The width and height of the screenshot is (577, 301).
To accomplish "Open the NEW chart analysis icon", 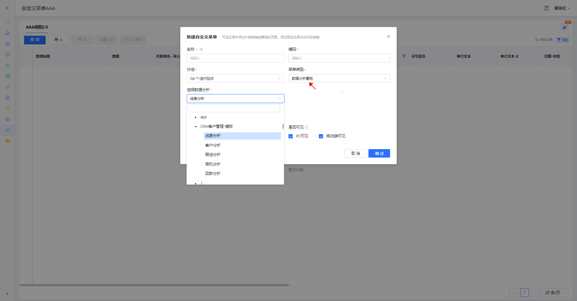I will tap(565, 27).
